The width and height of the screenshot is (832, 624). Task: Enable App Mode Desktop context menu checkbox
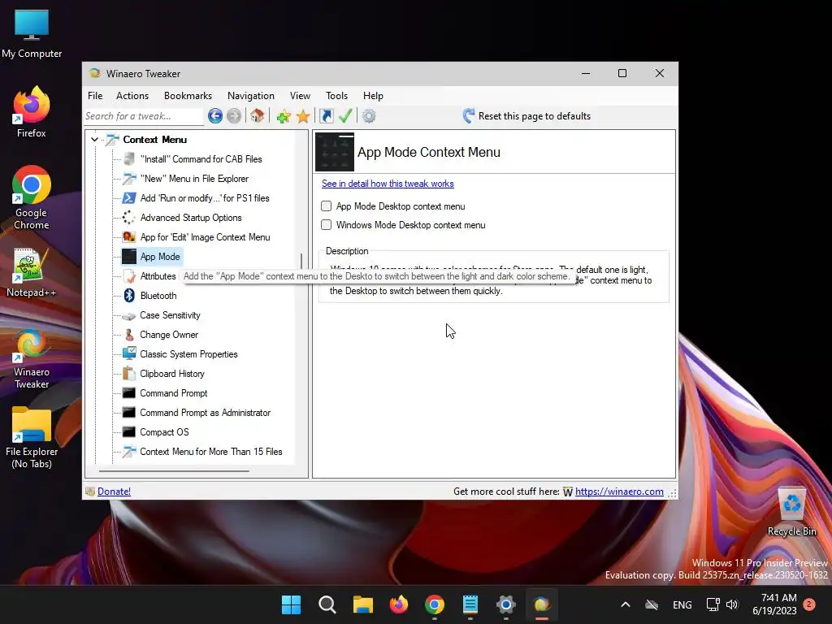tap(327, 206)
